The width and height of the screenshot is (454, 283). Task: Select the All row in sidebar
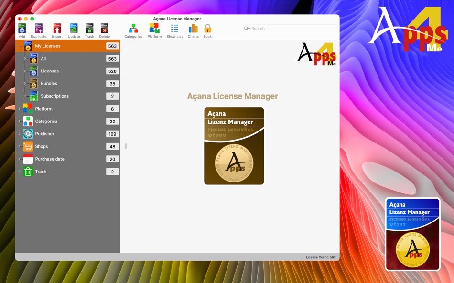(68, 58)
